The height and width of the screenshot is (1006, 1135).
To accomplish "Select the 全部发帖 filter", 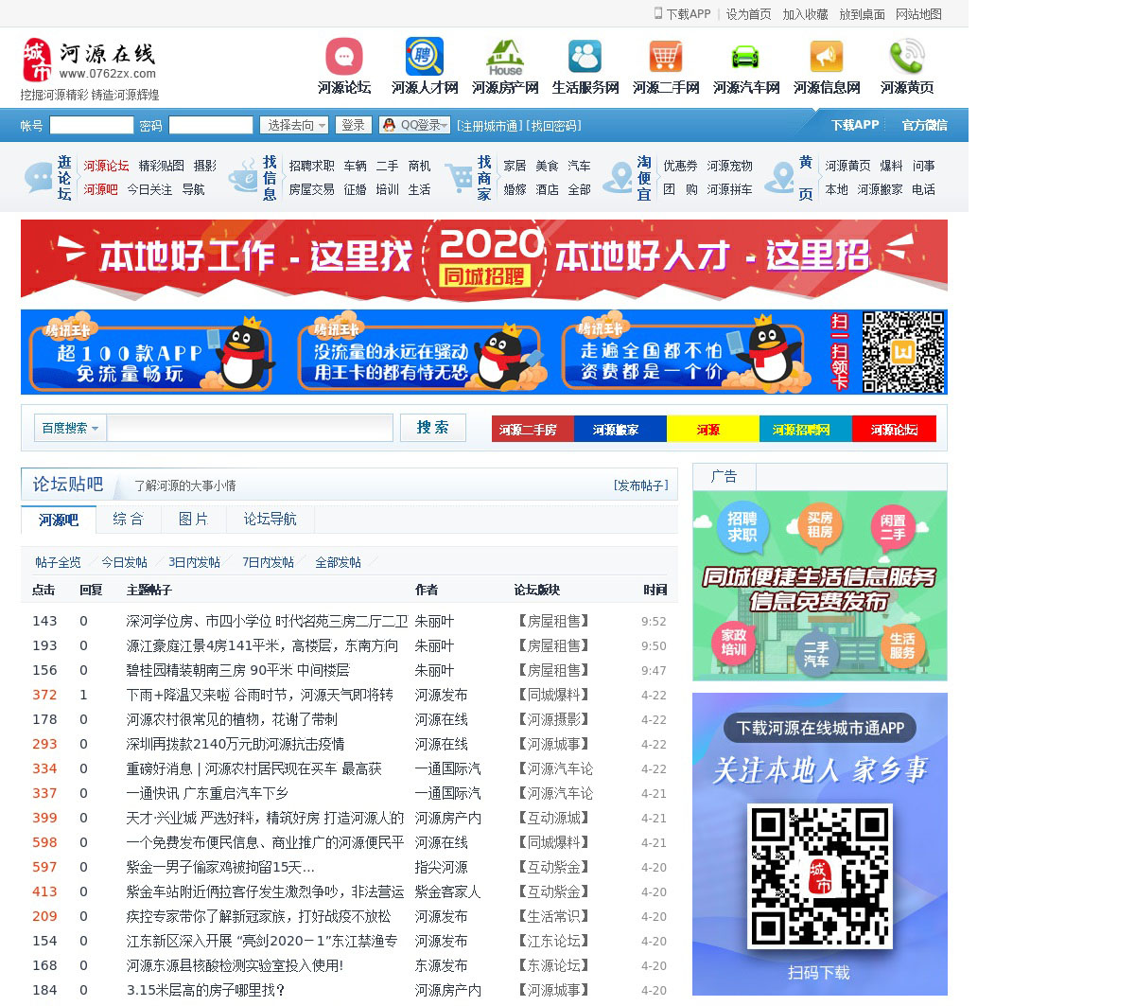I will click(x=338, y=562).
